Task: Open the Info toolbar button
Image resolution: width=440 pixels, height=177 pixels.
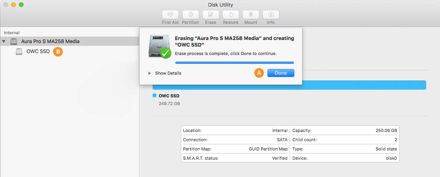Action: (x=271, y=15)
